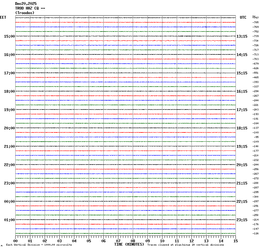The image size is (260, 249).
Task: Select the 15:00 EET time label
Action: point(9,36)
